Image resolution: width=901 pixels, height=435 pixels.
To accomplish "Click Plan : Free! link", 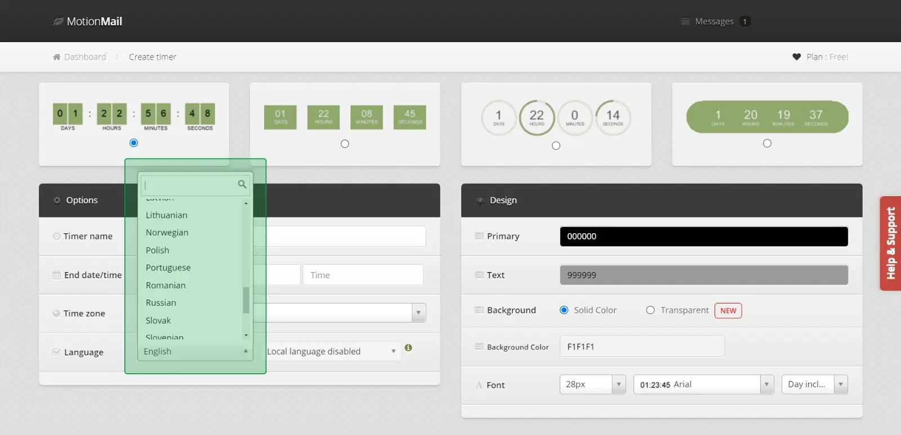I will pyautogui.click(x=827, y=57).
